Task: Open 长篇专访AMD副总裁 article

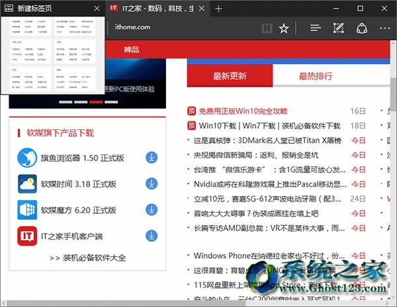Action: click(269, 228)
